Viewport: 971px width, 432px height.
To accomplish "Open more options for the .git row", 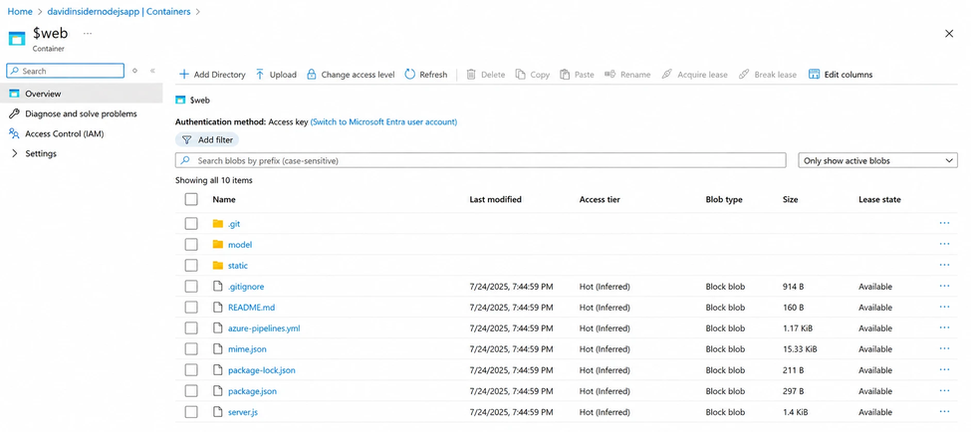I will point(944,223).
